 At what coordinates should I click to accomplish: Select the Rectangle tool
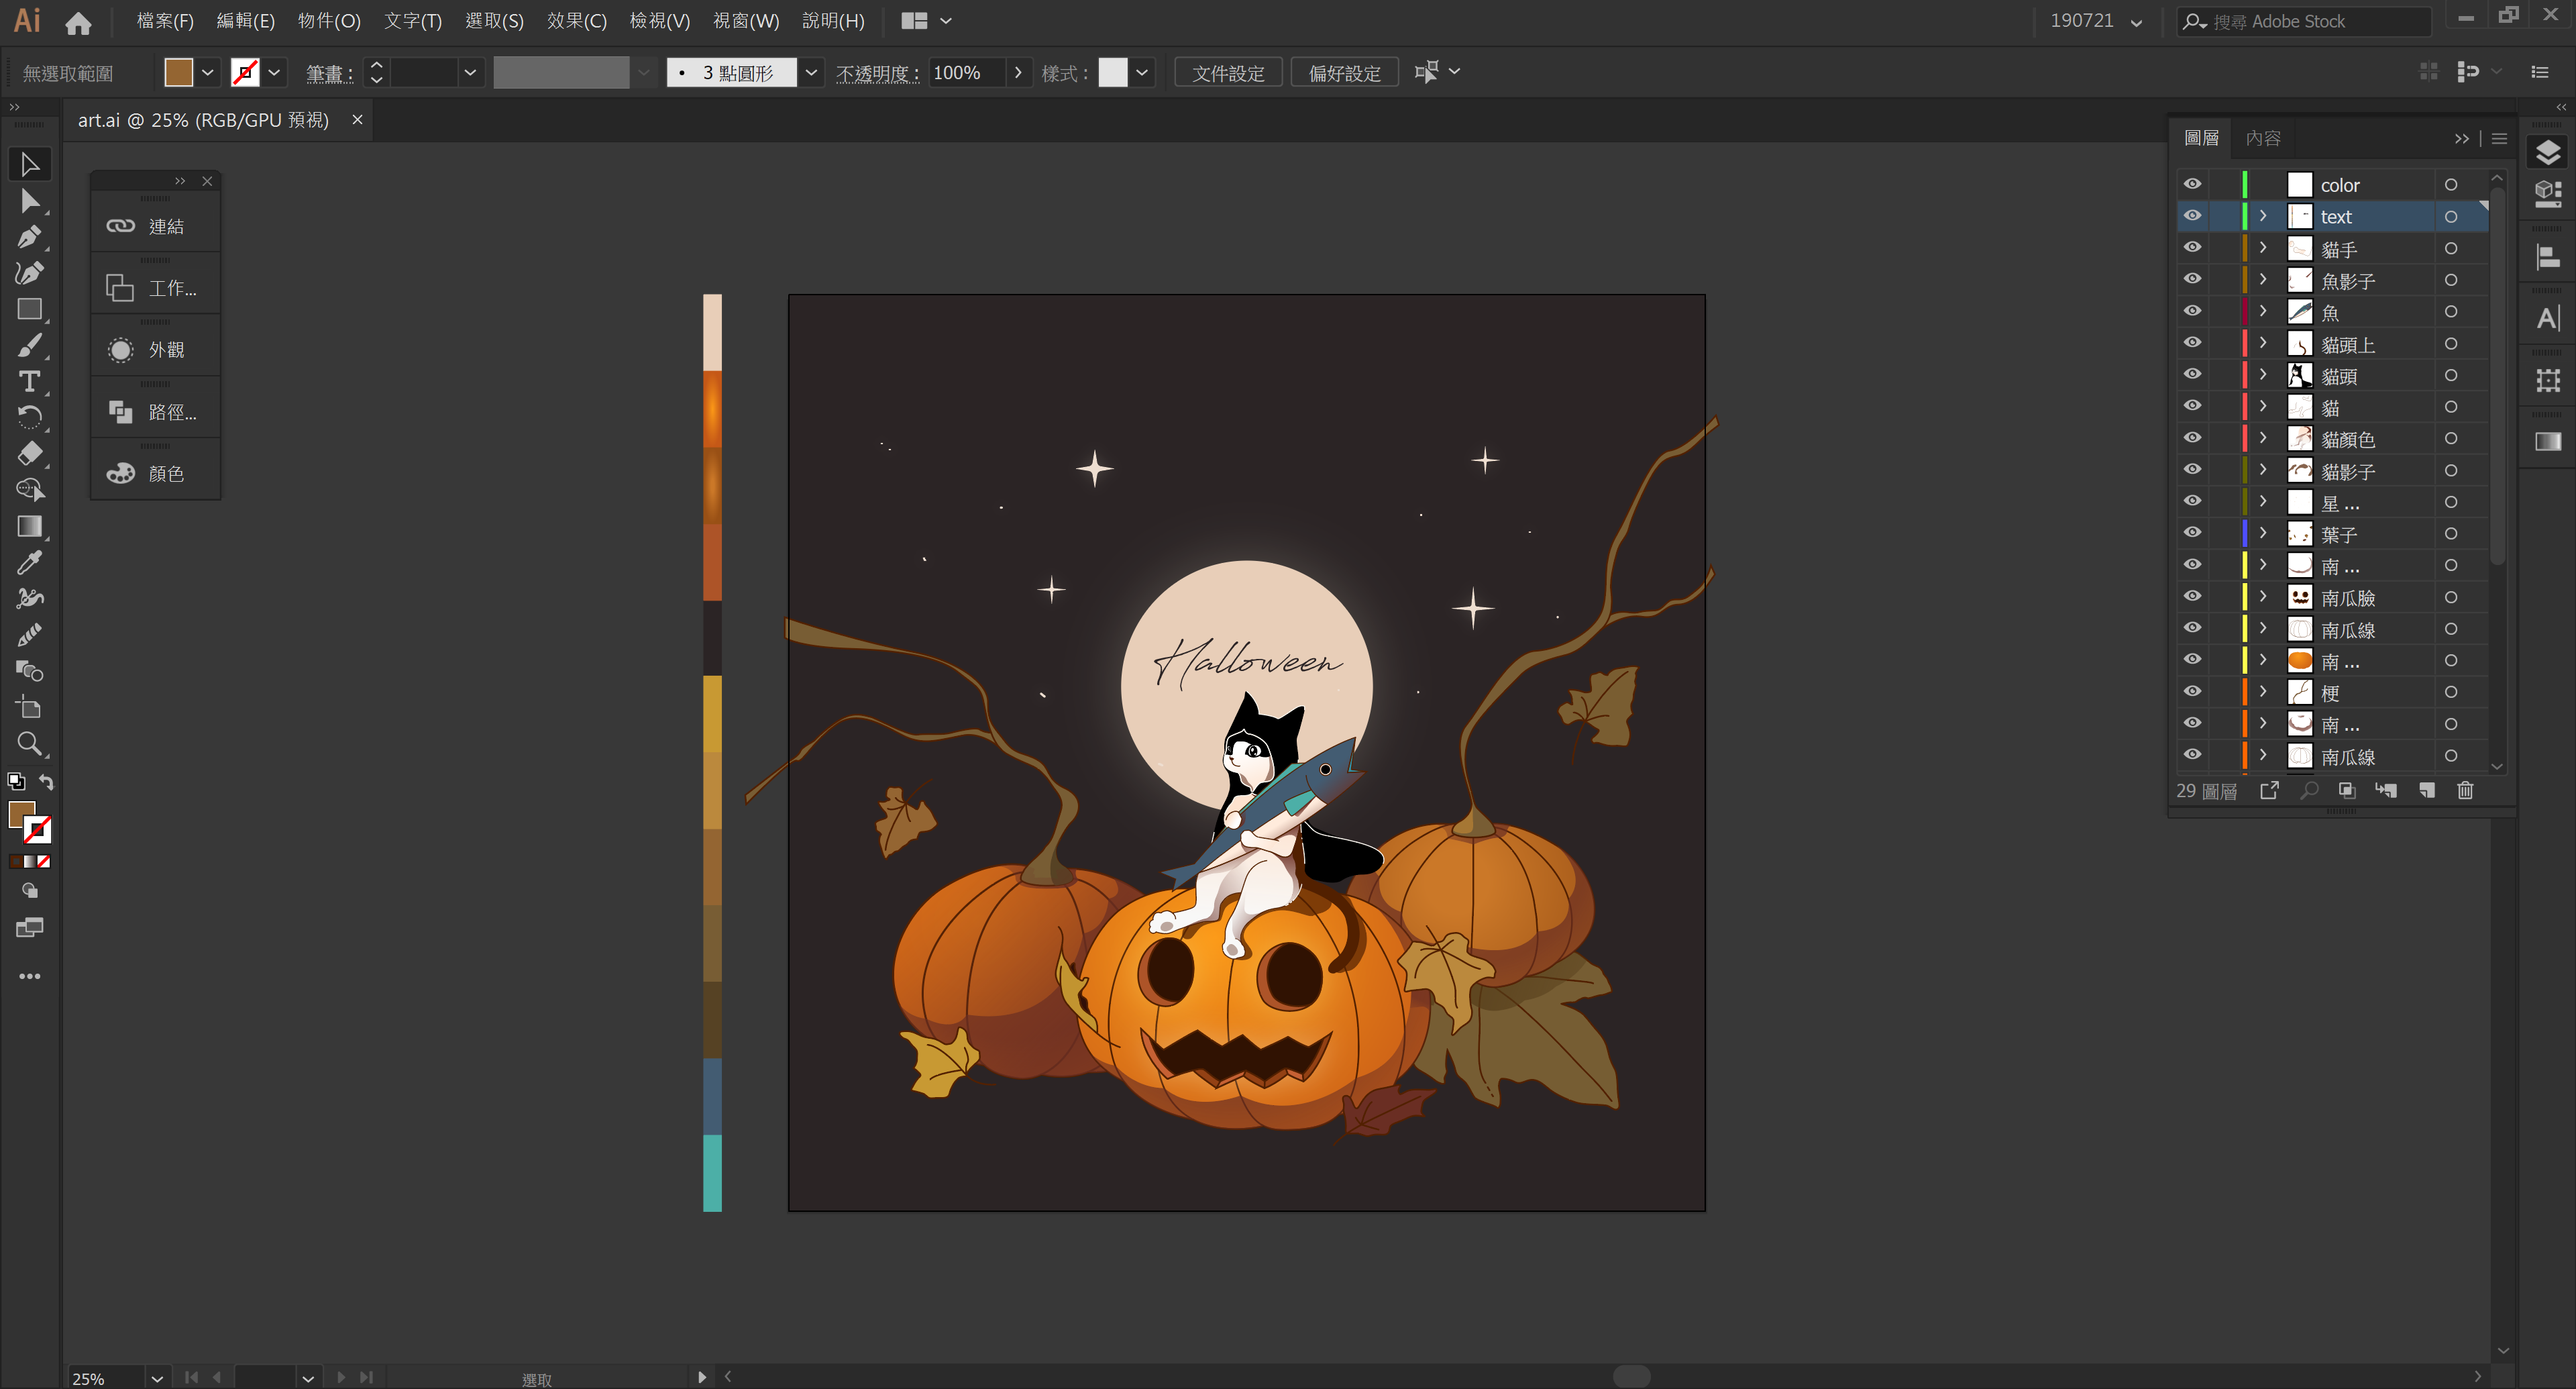click(29, 309)
